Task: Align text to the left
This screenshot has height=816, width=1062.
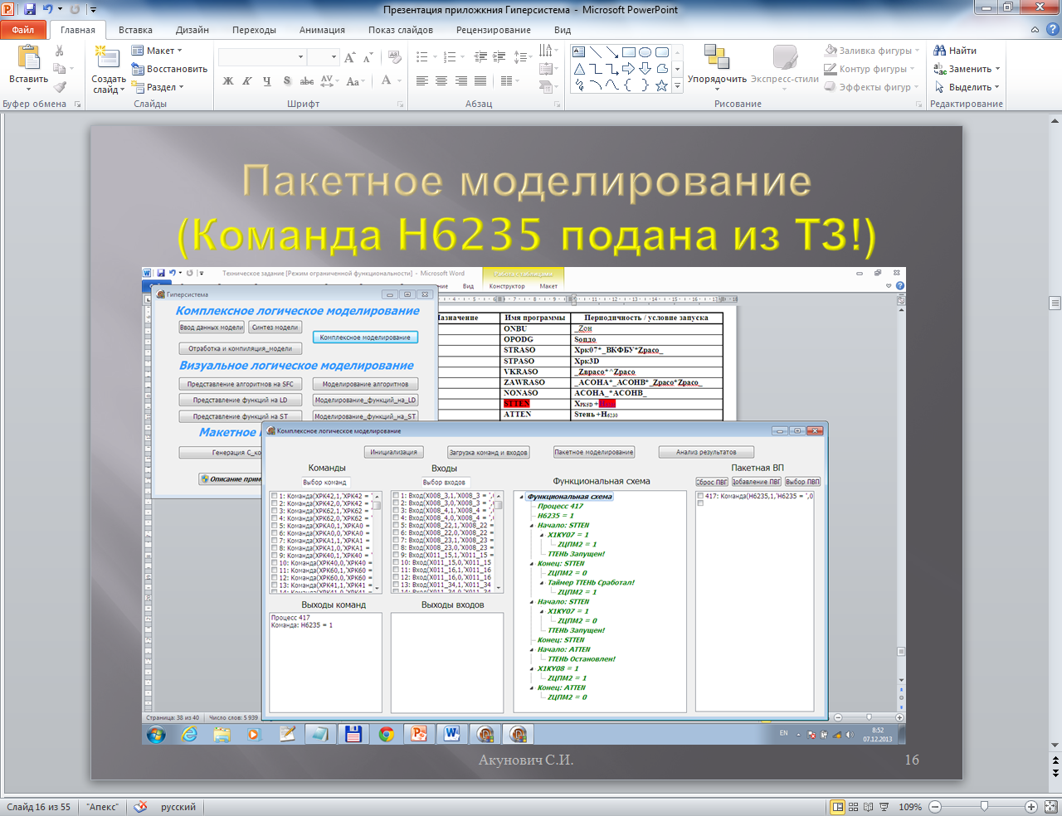Action: click(x=422, y=81)
